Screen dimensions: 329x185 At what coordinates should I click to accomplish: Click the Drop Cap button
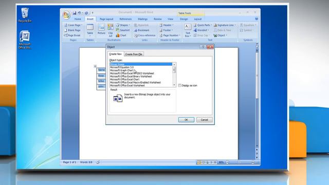(202, 35)
